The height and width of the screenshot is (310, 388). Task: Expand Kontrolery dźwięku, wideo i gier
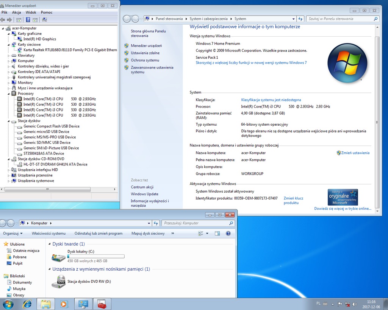[x=9, y=67]
